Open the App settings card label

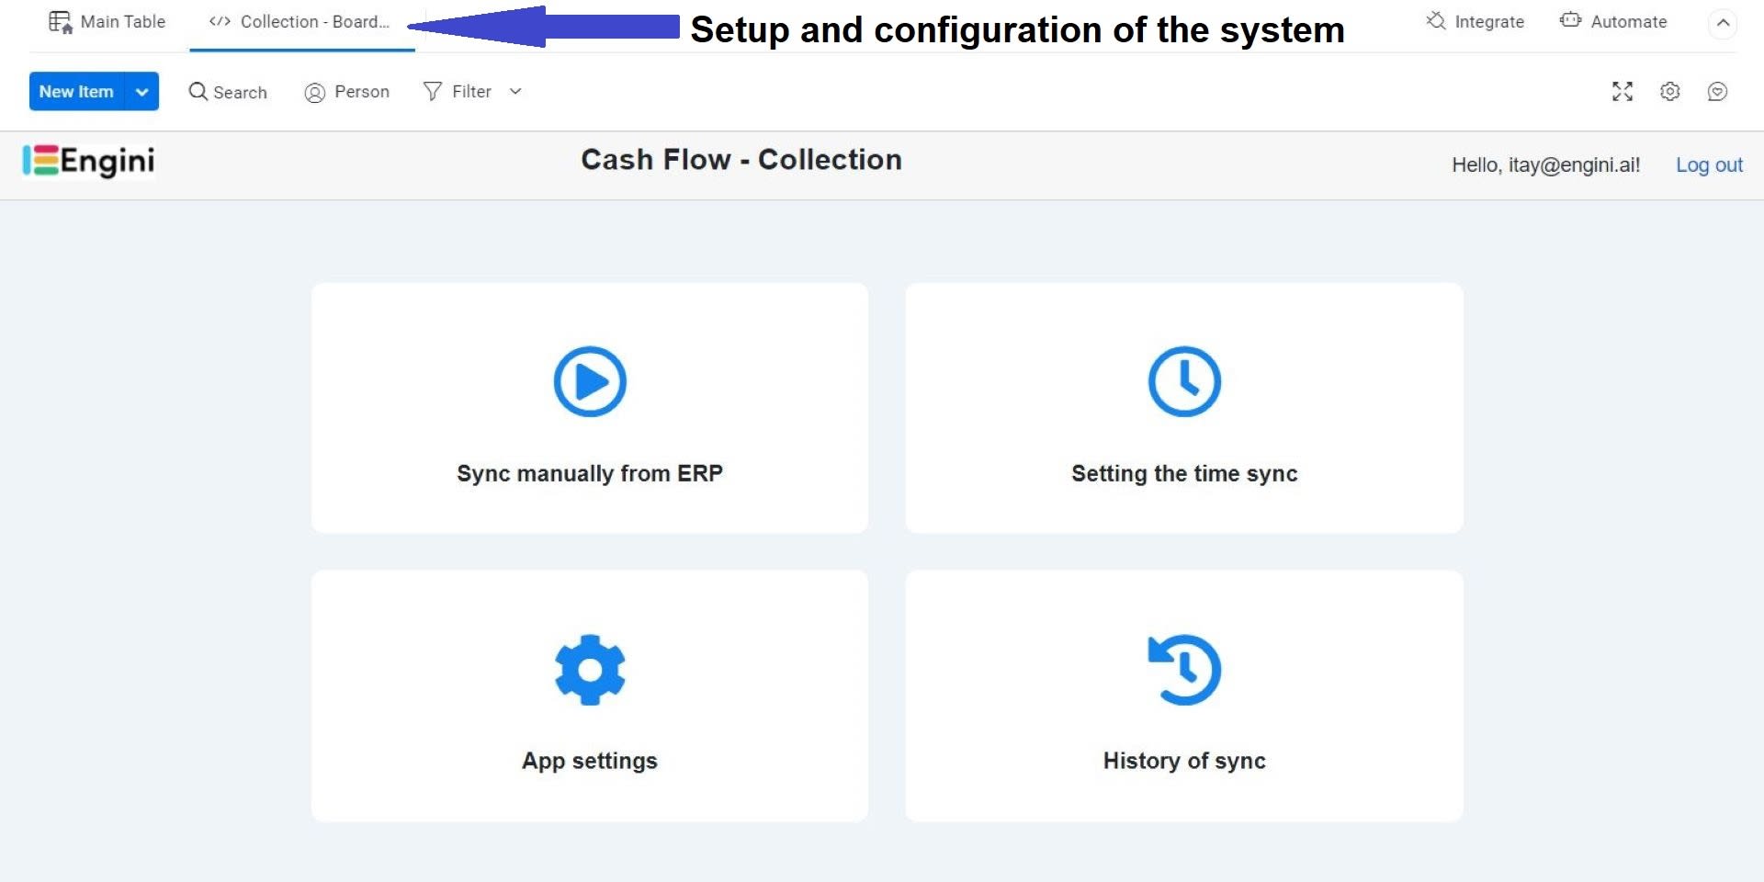pyautogui.click(x=590, y=762)
